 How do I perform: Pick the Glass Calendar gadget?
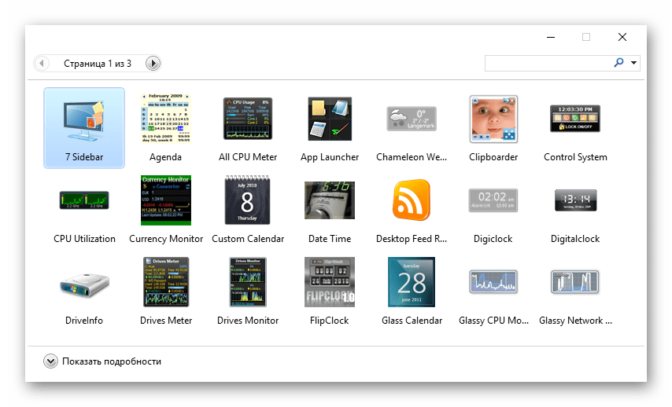[x=412, y=283]
